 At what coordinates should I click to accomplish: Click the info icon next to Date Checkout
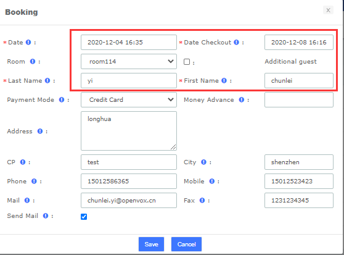coord(236,42)
